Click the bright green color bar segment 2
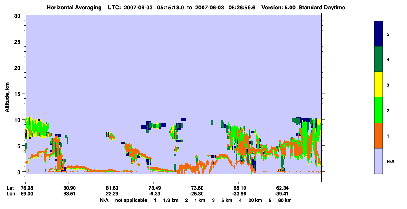The height and width of the screenshot is (209, 407). click(379, 110)
